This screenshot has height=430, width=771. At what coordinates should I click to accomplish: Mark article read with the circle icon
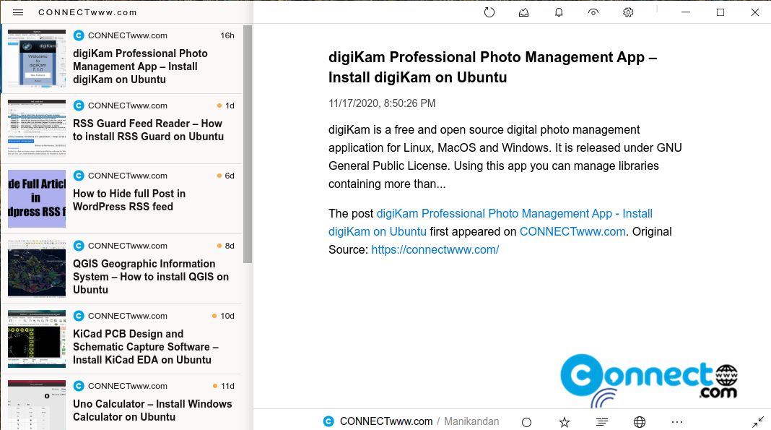click(x=526, y=422)
